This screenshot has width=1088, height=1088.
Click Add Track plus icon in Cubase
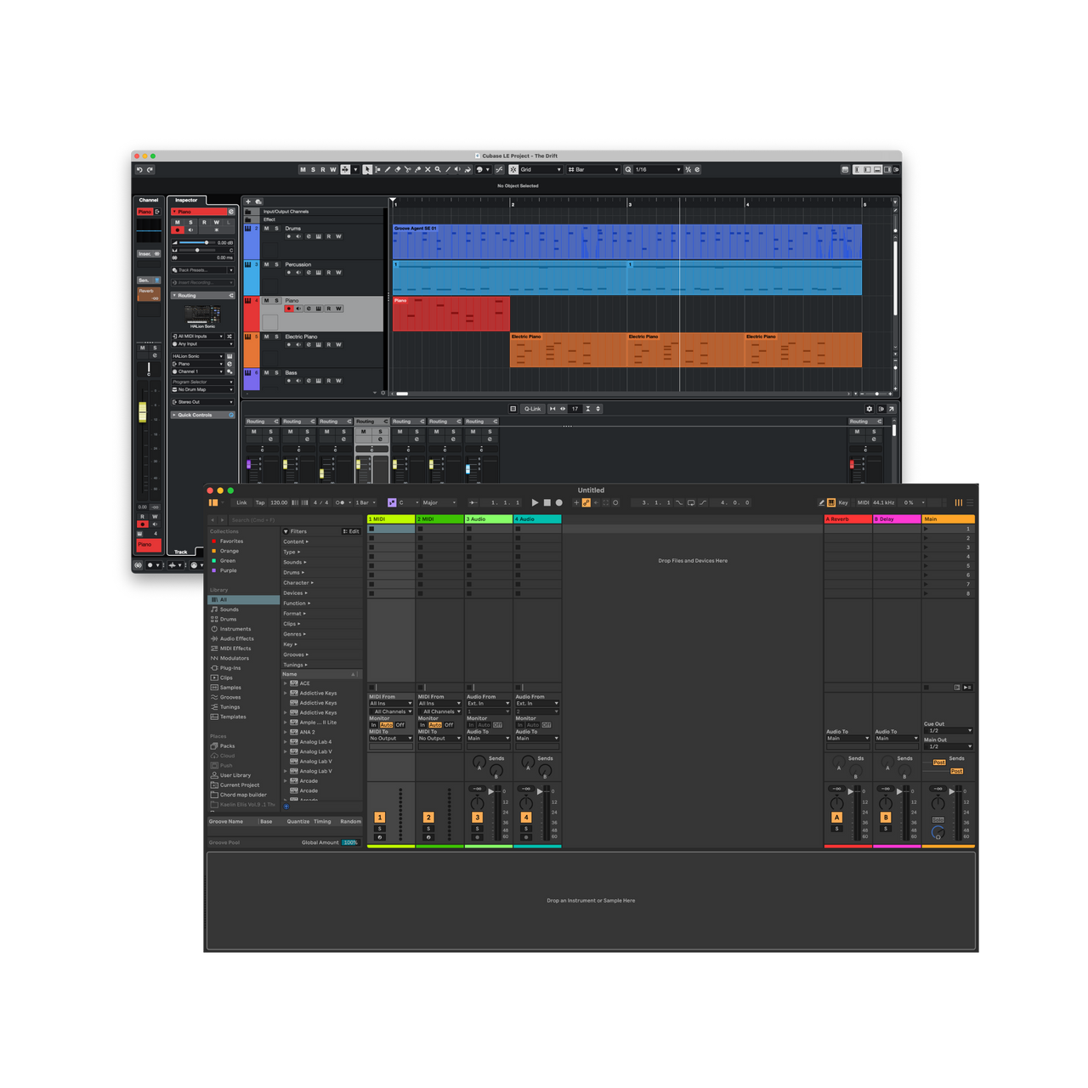[x=248, y=201]
